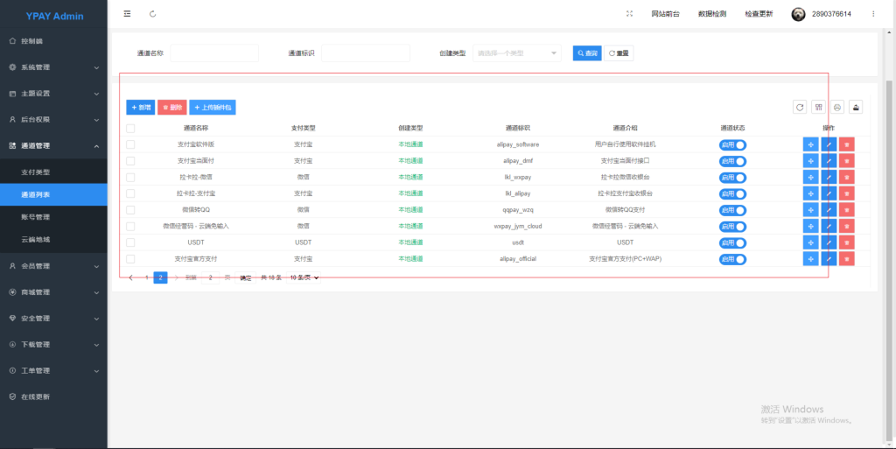Expand the 主题设置 sidebar menu

[53, 94]
